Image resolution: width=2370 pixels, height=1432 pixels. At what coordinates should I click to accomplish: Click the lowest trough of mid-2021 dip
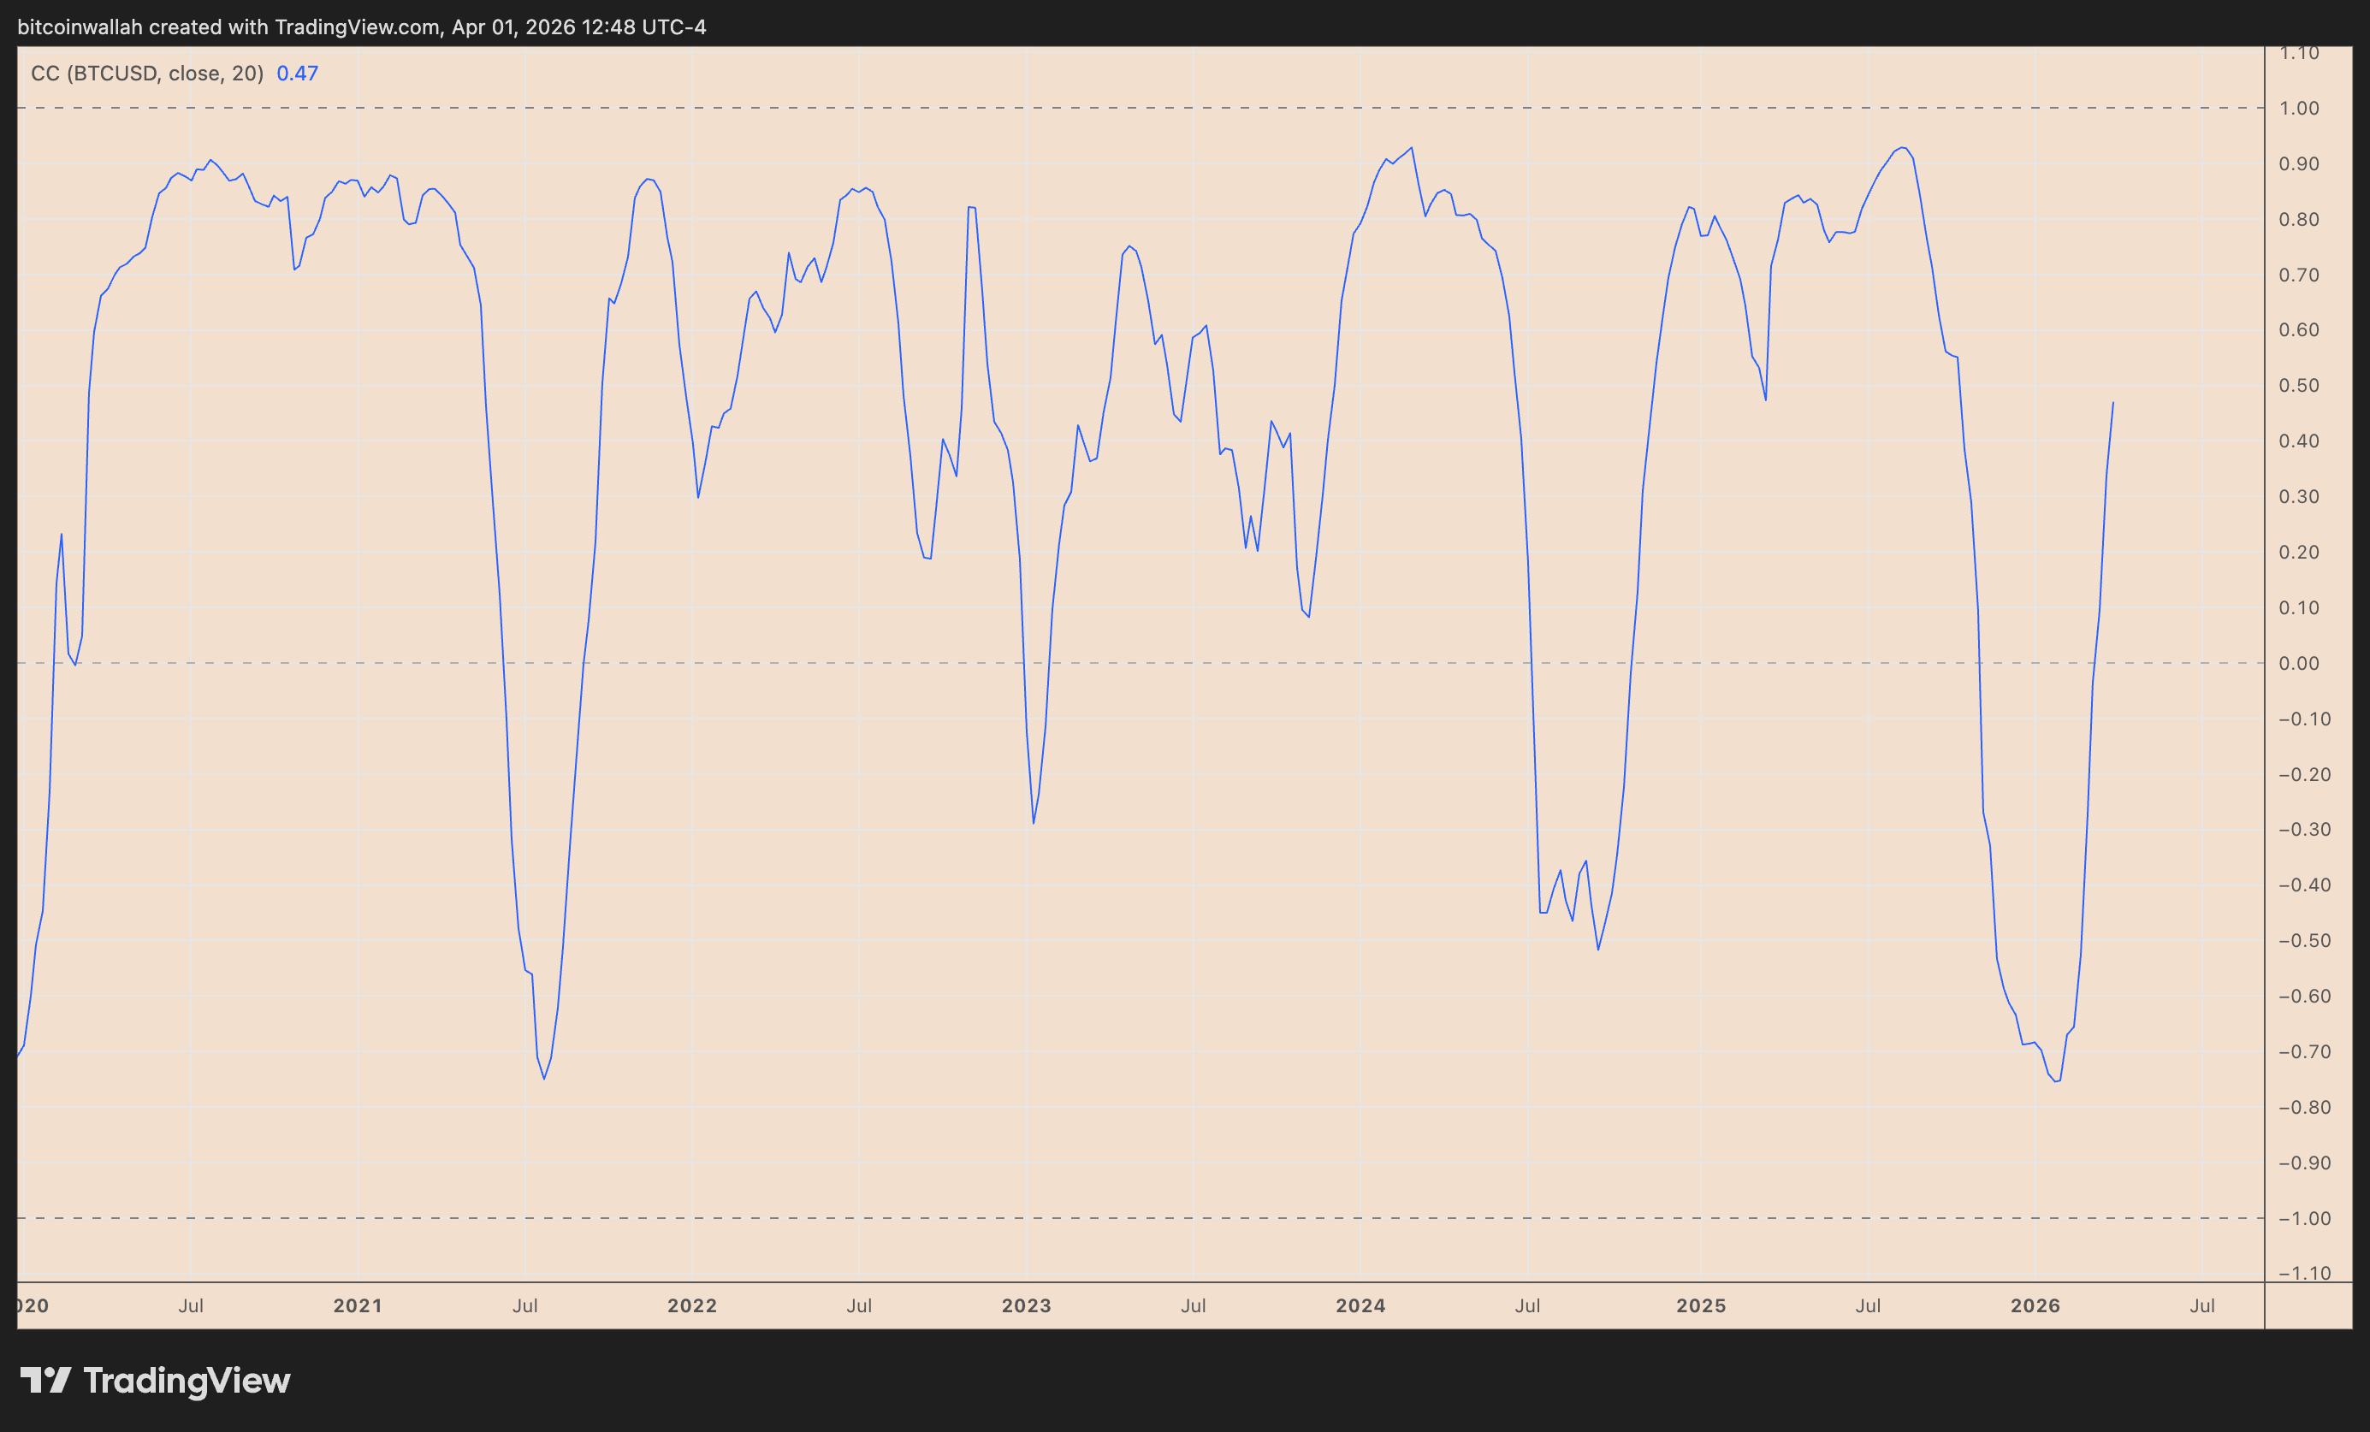(543, 1078)
